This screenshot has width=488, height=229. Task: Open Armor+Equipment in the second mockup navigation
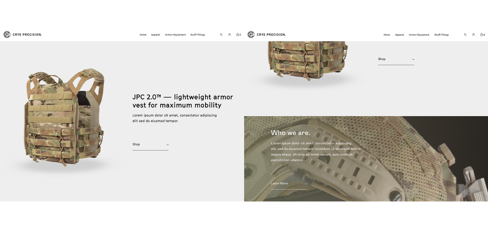[419, 34]
